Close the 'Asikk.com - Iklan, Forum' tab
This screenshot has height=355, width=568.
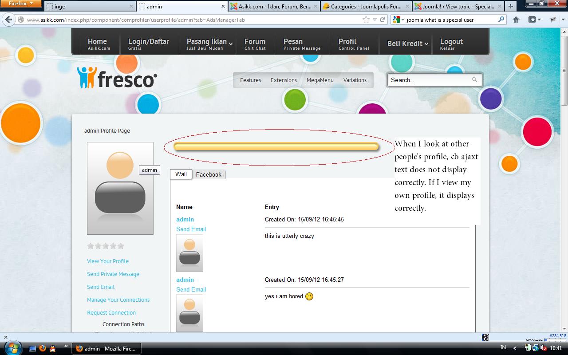315,7
